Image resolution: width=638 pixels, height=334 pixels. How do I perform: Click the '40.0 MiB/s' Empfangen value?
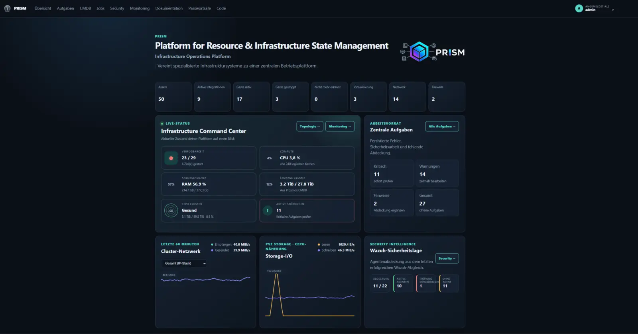242,244
